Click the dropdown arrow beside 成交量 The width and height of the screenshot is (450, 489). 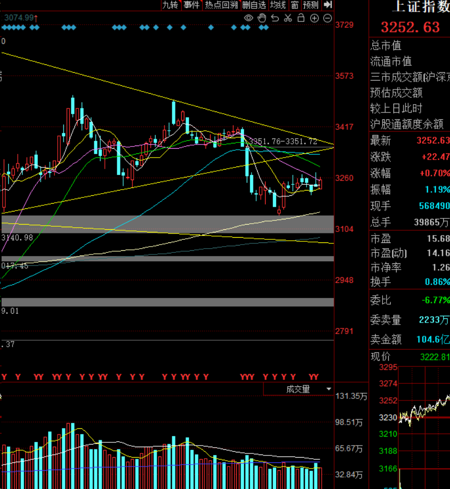[329, 389]
